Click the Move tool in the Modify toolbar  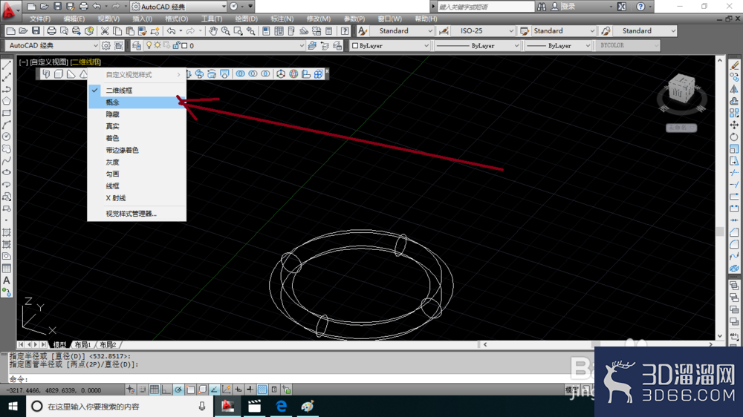click(x=734, y=125)
